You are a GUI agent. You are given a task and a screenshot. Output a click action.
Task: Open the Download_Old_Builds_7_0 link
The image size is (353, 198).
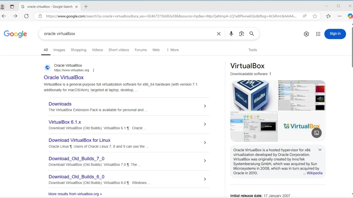(76, 159)
